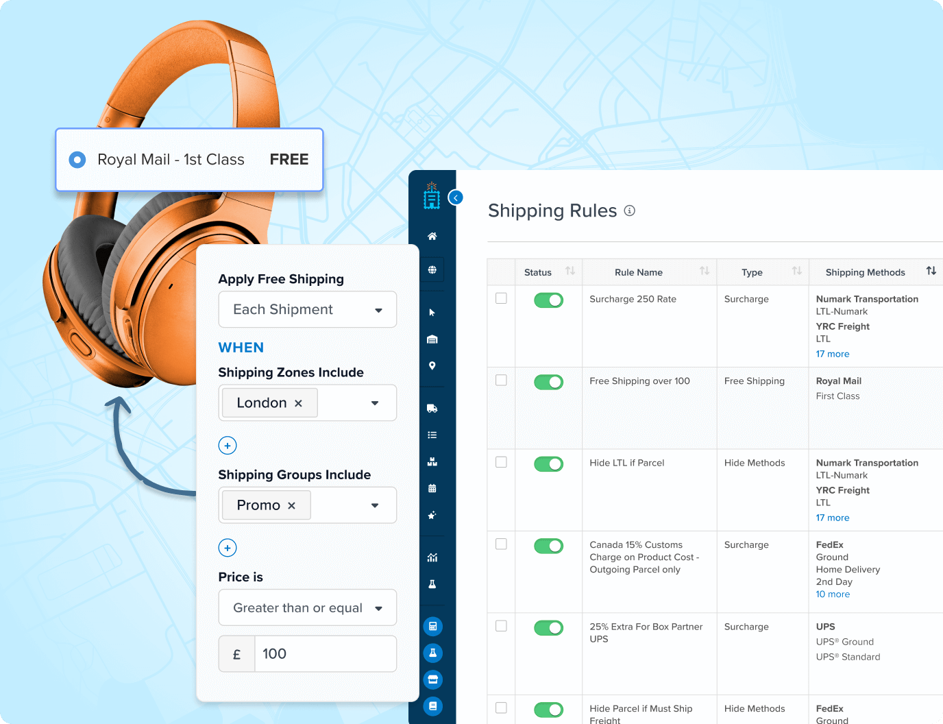Viewport: 943px width, 724px height.
Task: Toggle off Surcharge 250 Rate rule
Action: (548, 300)
